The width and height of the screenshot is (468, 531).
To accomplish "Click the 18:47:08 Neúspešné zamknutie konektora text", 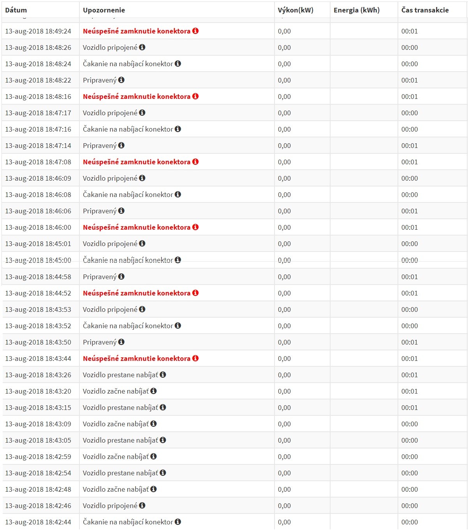I will click(136, 162).
